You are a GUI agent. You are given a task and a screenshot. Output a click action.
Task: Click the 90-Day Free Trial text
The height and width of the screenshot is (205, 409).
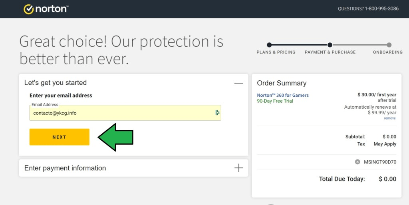(275, 101)
